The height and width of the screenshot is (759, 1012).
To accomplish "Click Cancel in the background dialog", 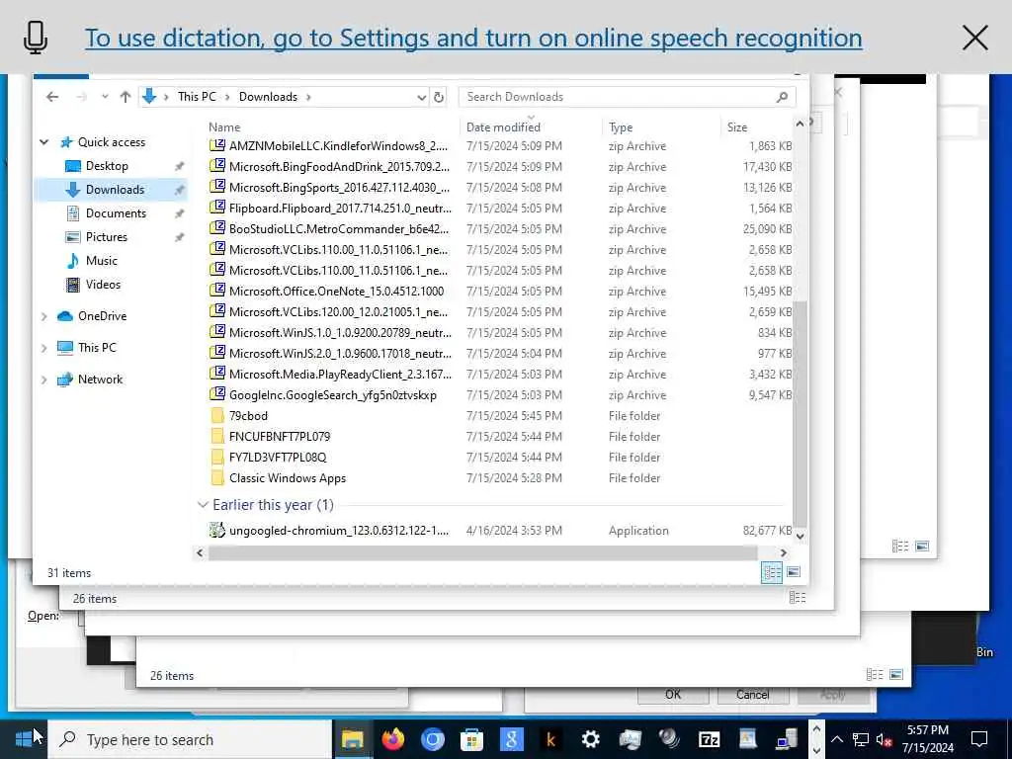I will tap(752, 695).
